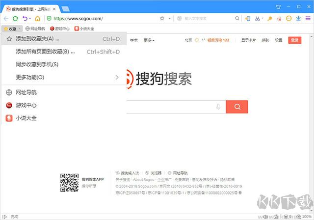Select the 搜狗搜索引擎 browser tab
This screenshot has height=220, width=314.
[x=30, y=9]
